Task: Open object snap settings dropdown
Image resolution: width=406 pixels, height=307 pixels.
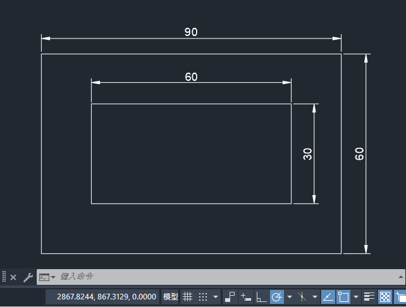Action: tap(356, 297)
